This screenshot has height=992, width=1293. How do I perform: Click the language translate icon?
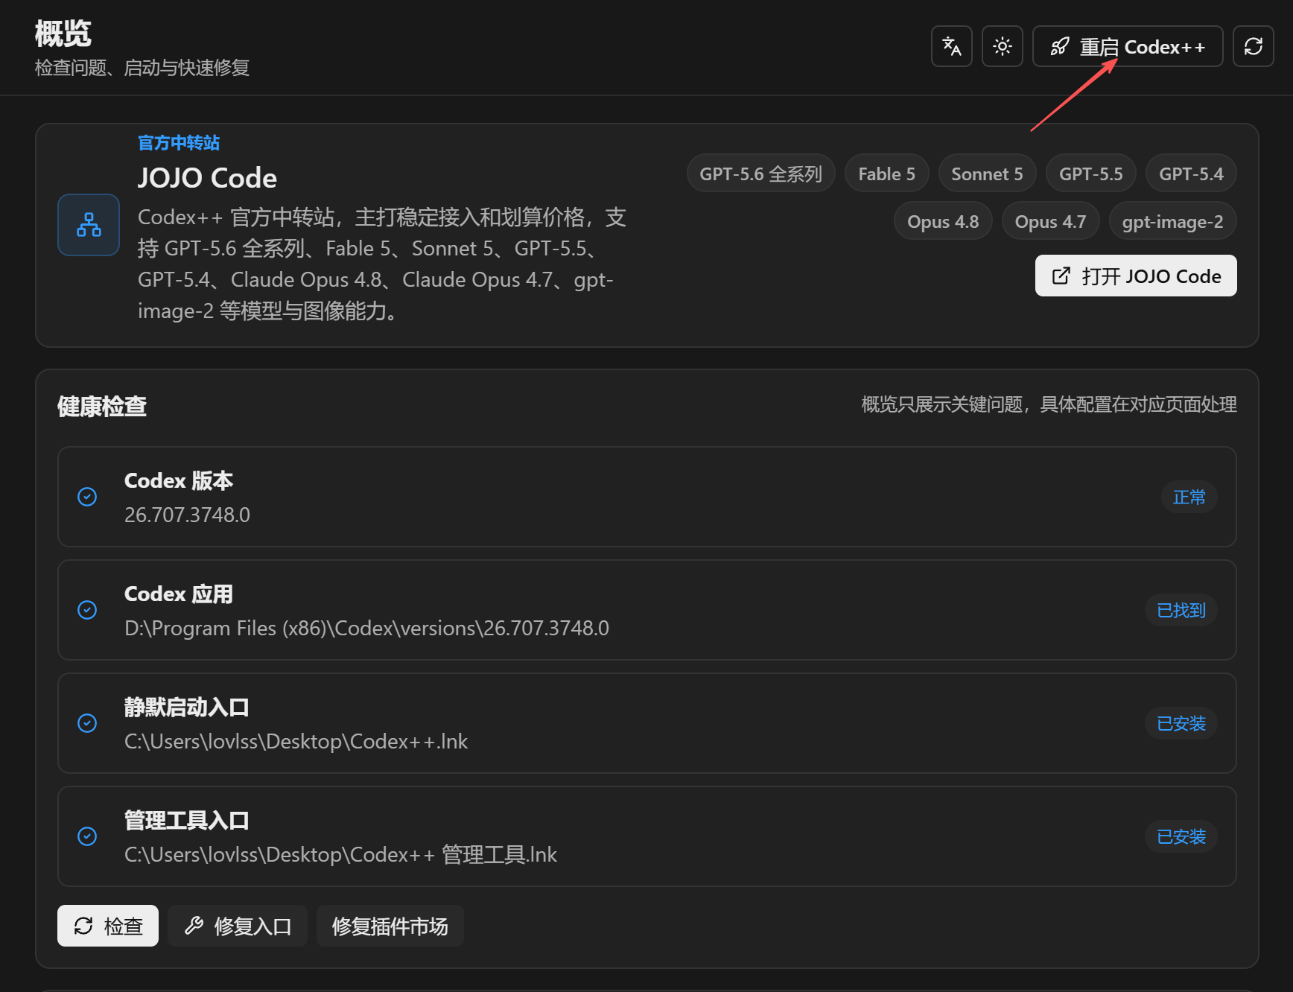pos(951,46)
